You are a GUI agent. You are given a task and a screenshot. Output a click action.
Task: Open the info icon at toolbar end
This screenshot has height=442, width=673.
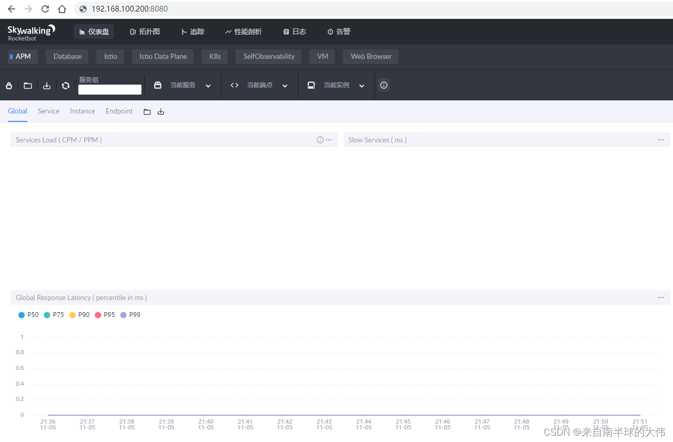383,85
